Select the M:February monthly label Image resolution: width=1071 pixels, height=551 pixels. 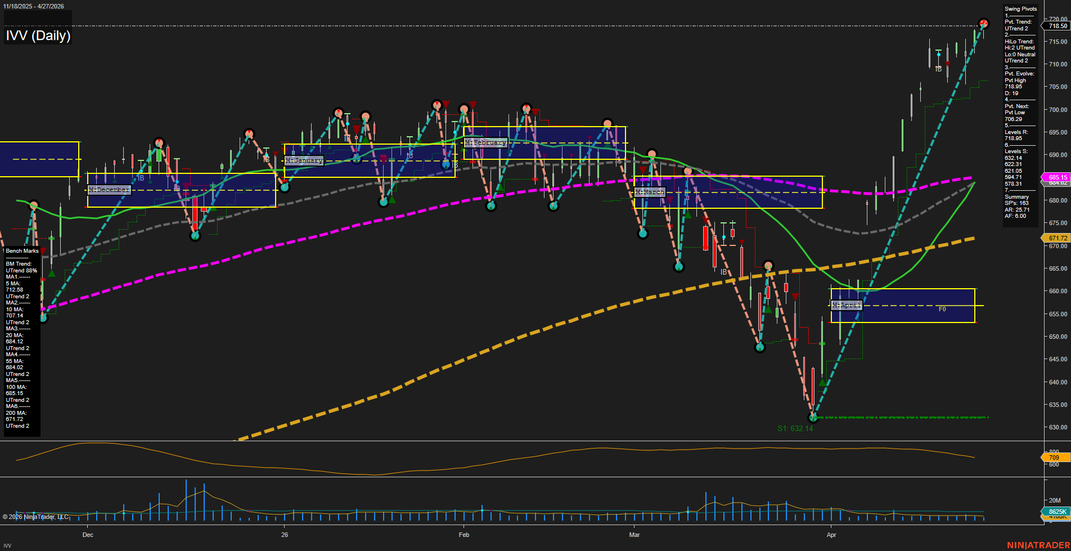click(x=485, y=142)
